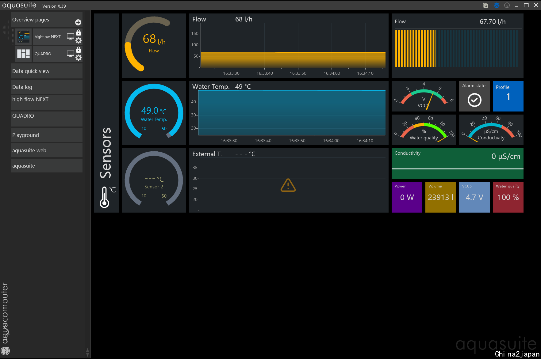
Task: Open the highflow NEXT page thumbnail
Action: (x=24, y=37)
